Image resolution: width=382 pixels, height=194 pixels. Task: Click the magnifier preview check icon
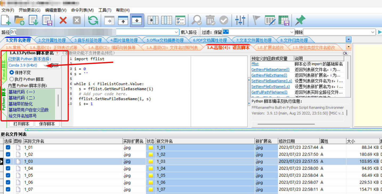197,21
